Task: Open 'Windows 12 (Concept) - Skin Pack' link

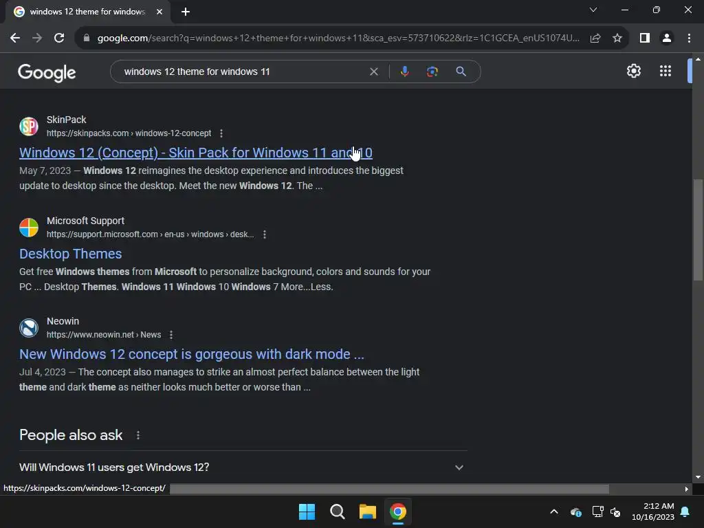Action: click(x=196, y=153)
